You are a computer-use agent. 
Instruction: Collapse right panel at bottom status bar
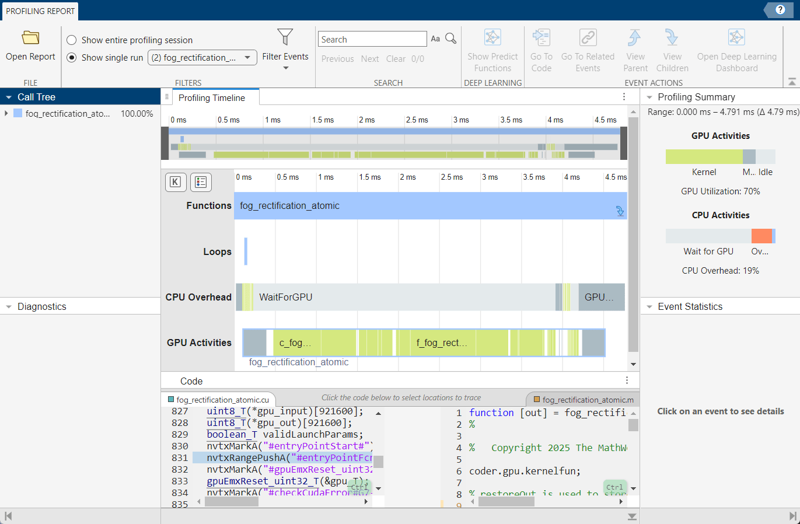click(x=792, y=516)
